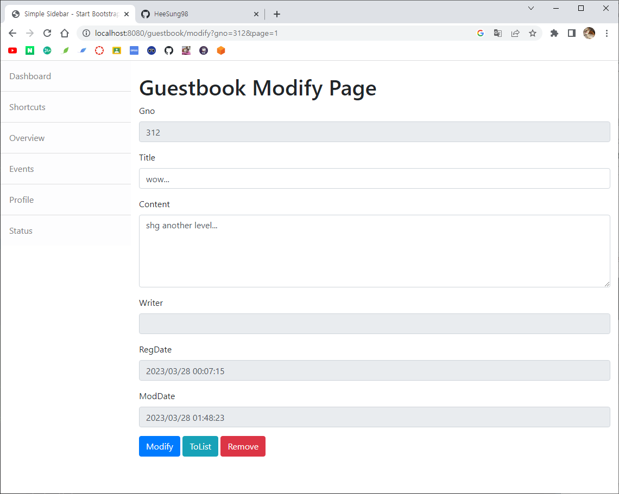Open Chrome's three-dot menu

tap(607, 33)
